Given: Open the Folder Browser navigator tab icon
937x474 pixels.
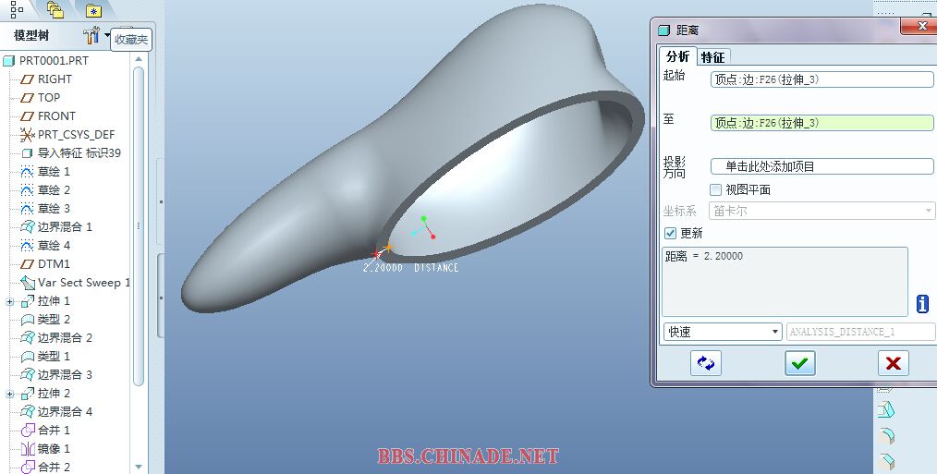Looking at the screenshot, I should 55,9.
